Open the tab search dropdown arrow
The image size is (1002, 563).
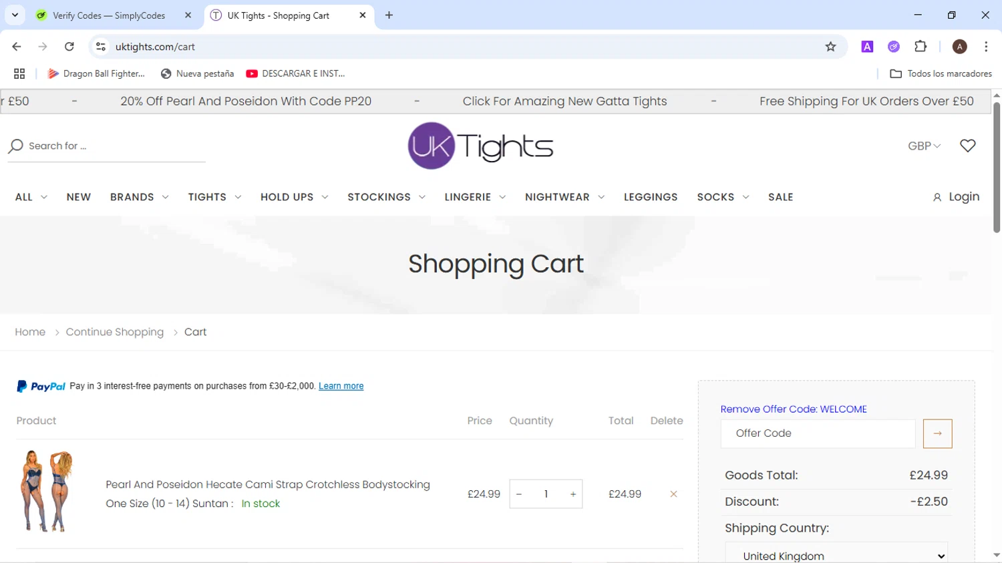pos(15,15)
